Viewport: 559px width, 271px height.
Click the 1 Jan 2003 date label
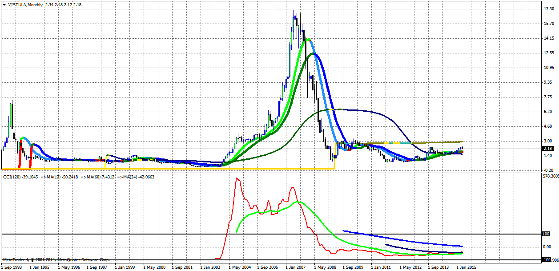211,267
